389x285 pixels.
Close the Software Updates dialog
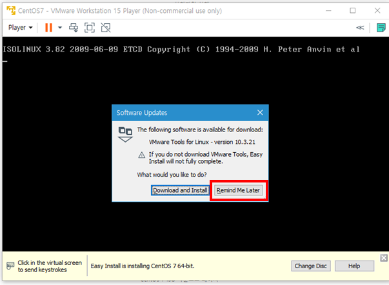coord(260,113)
